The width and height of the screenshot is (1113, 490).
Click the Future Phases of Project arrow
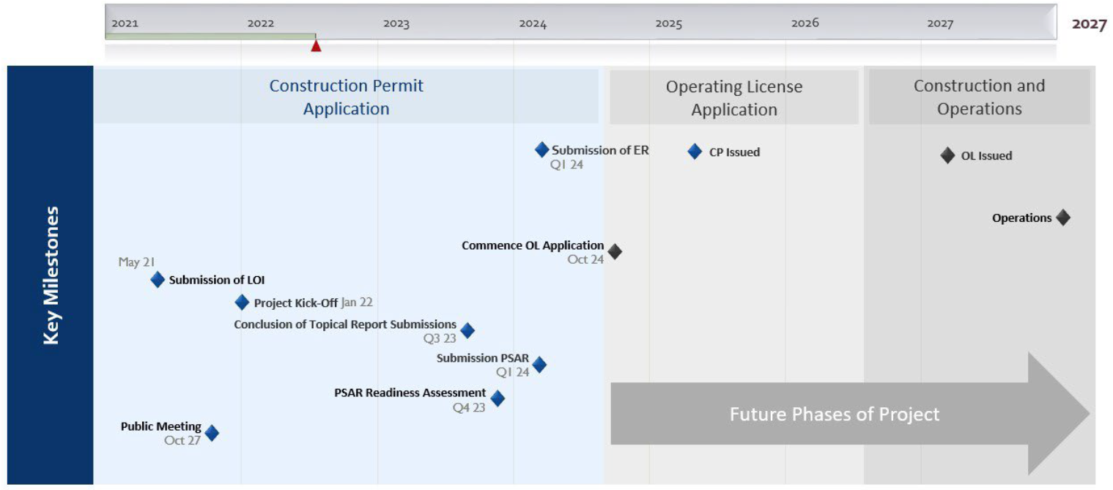click(x=850, y=414)
